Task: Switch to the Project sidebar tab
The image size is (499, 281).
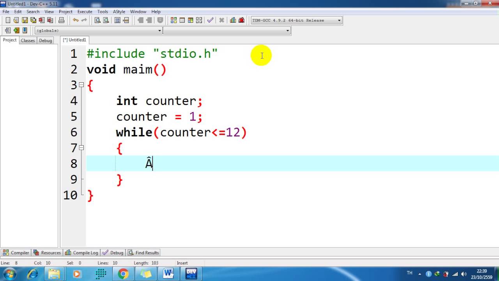Action: coord(10,40)
